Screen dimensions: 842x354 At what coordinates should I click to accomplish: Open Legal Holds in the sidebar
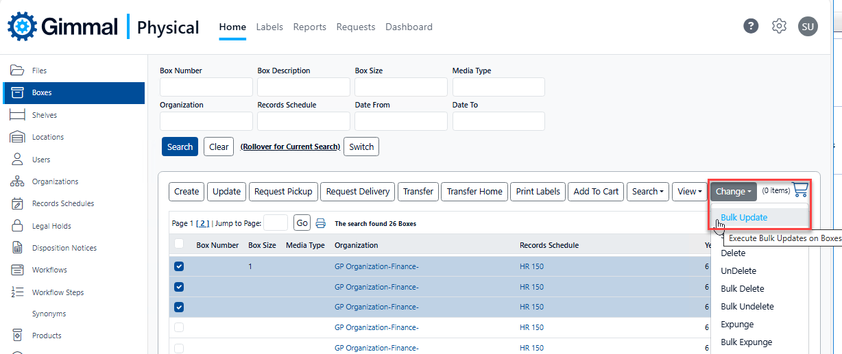(51, 226)
